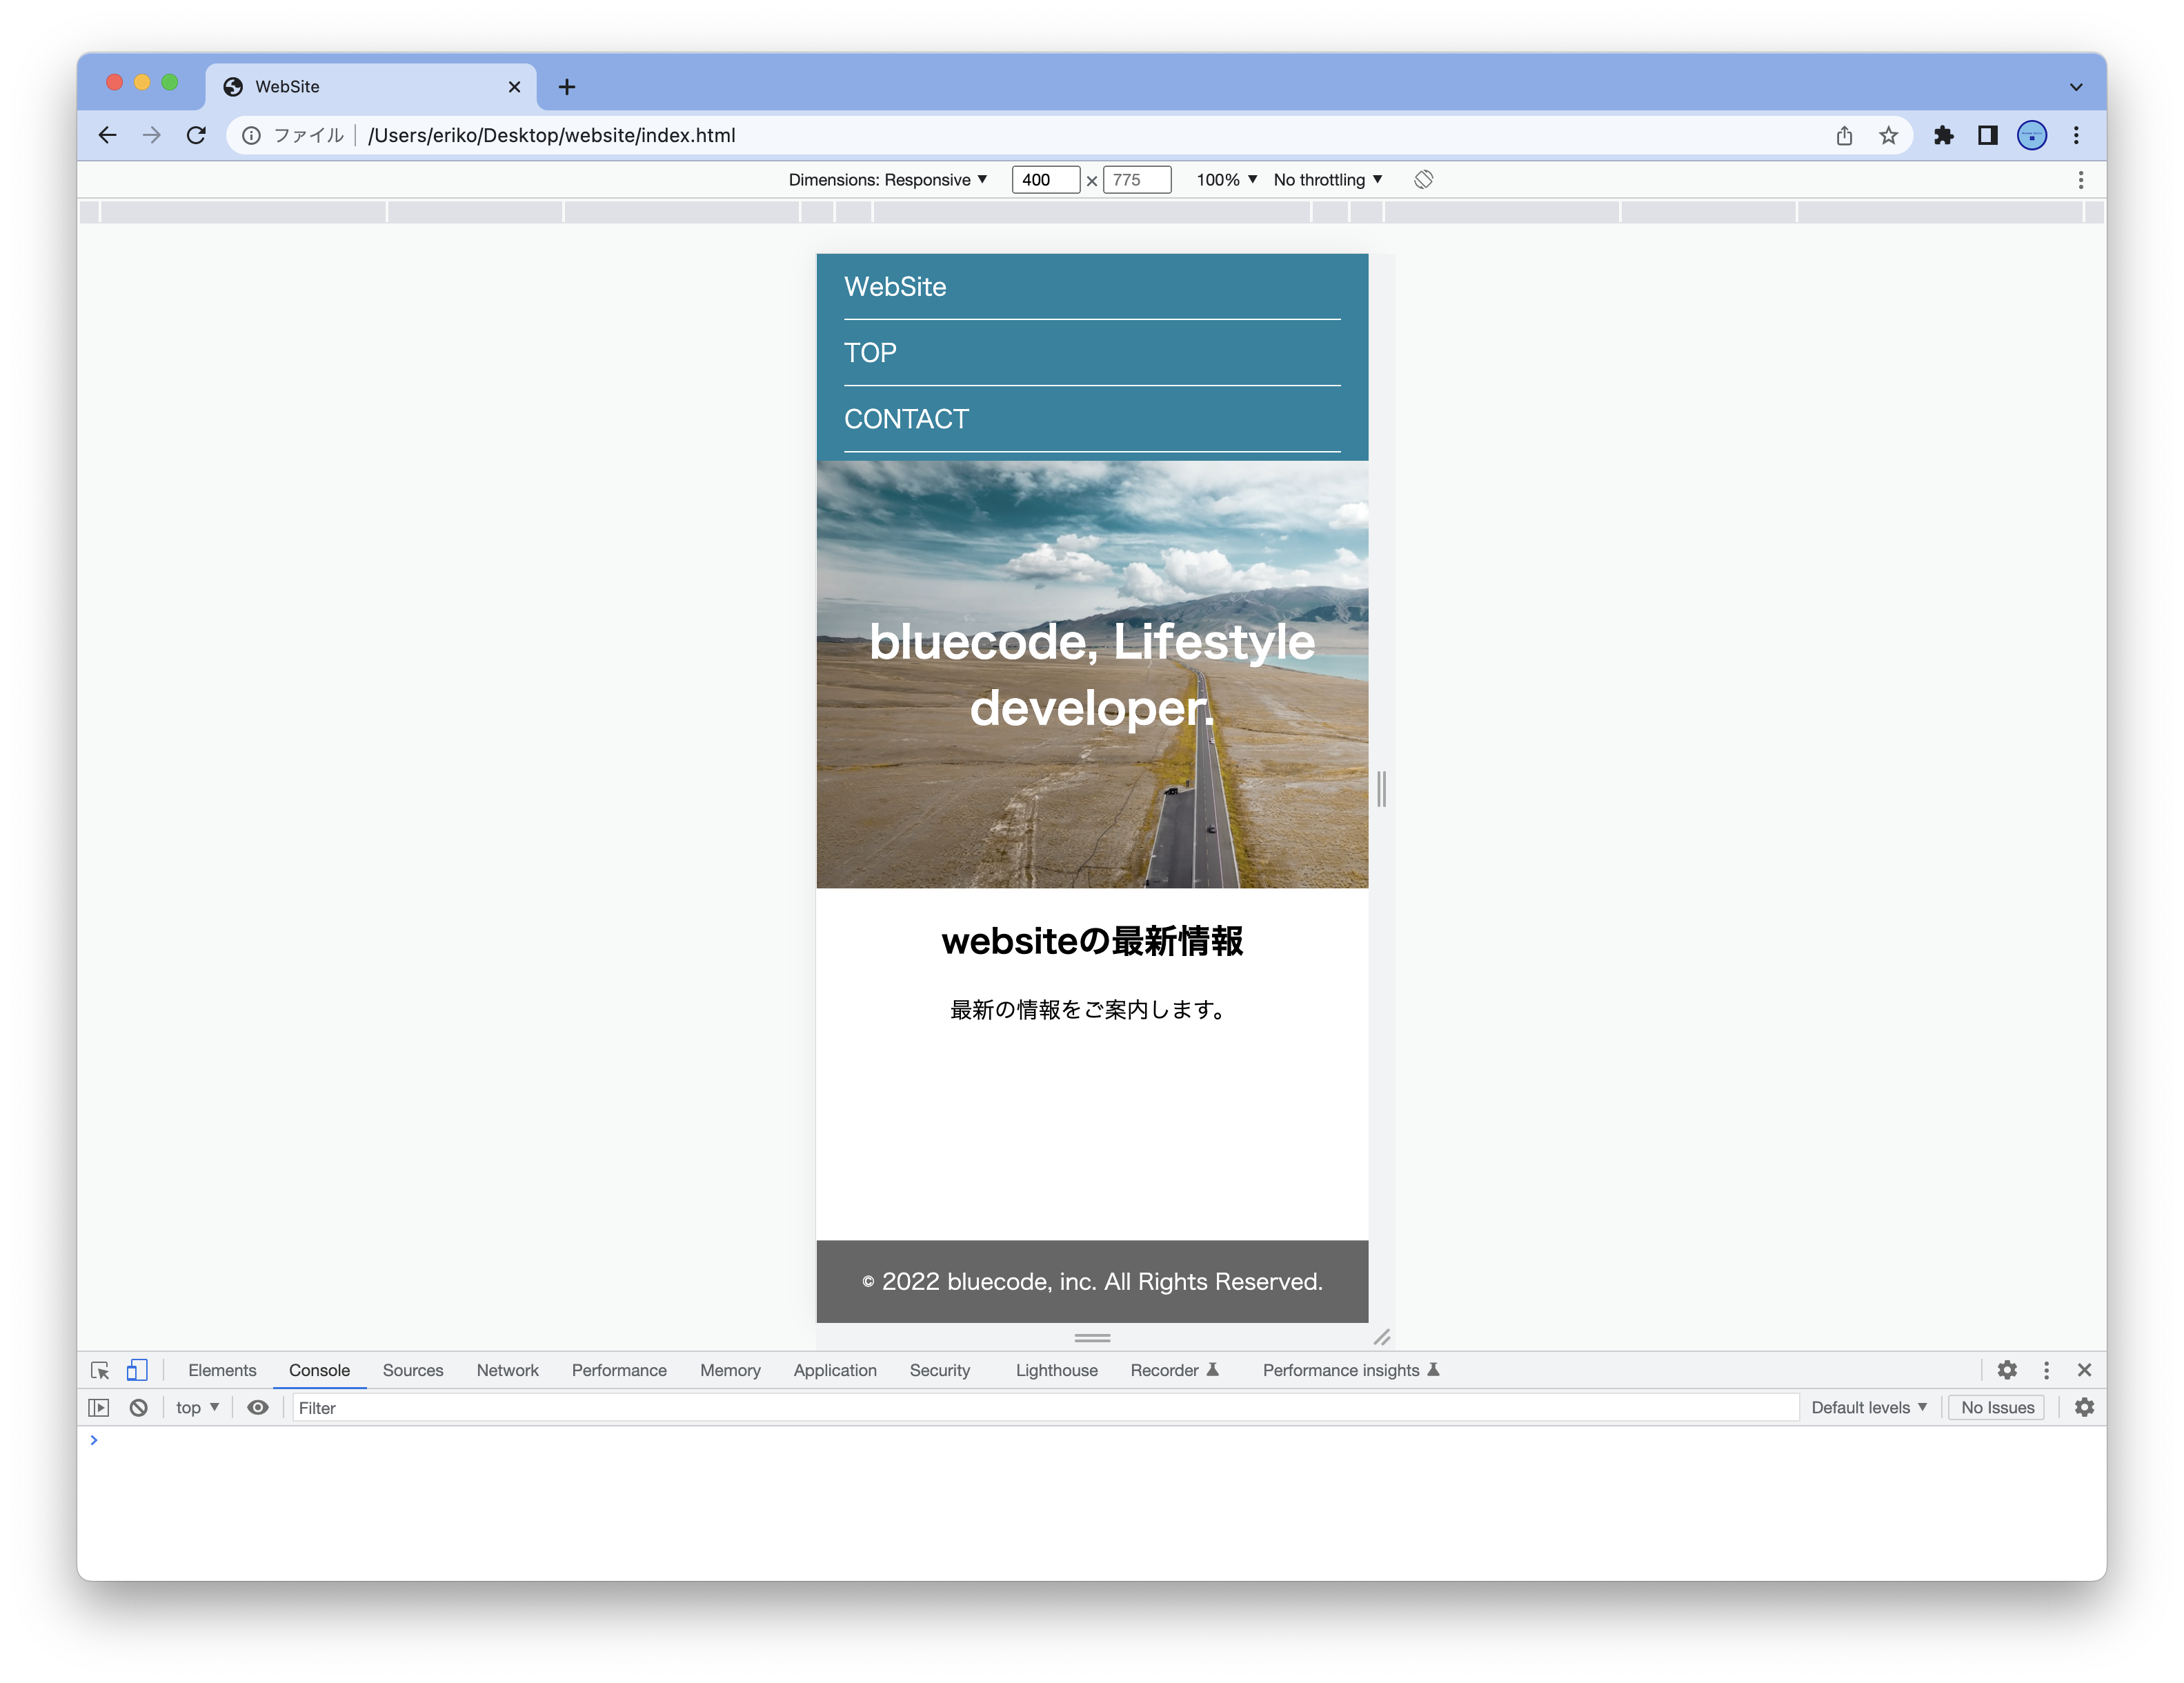Bookmark the page with the star icon
Screen dimensions: 2184x1683
[x=1888, y=135]
